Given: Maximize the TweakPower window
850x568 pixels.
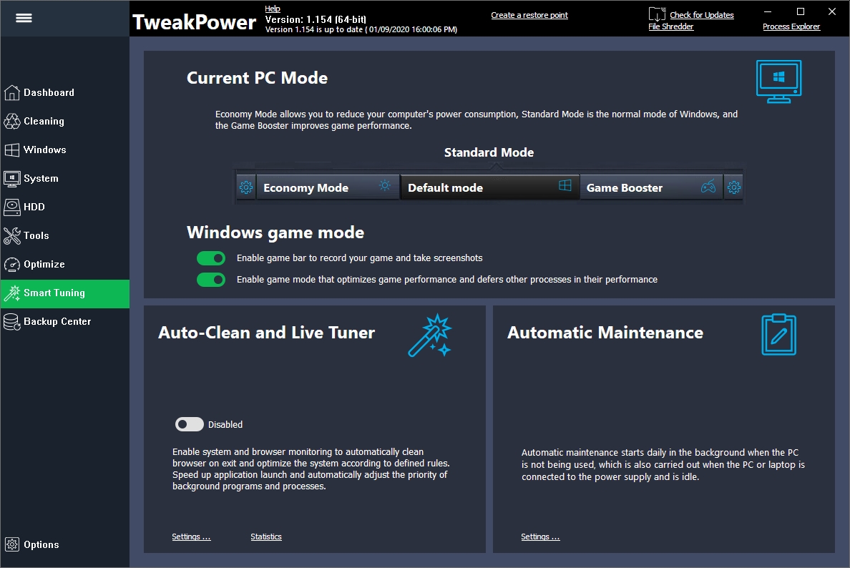Looking at the screenshot, I should tap(800, 11).
